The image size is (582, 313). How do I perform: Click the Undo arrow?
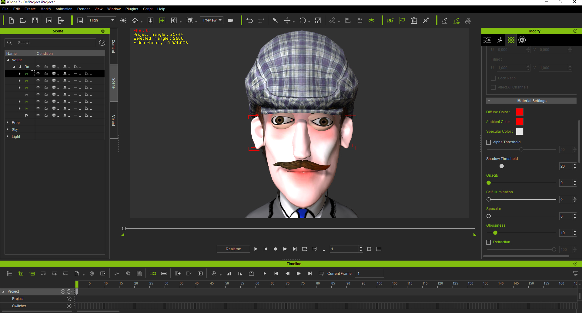point(249,21)
